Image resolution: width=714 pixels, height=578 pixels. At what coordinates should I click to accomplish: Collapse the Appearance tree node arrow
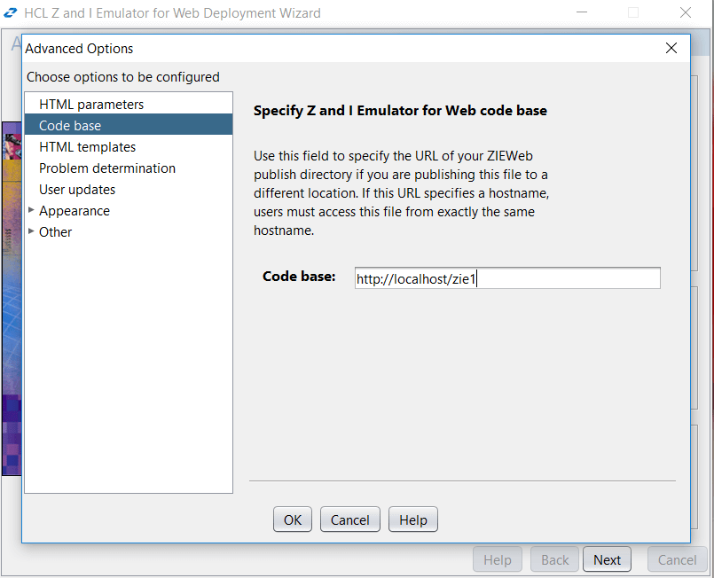click(x=31, y=211)
